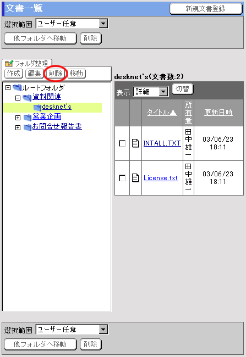Click the 切替 button
Viewport: 246px width, 357px height.
[x=183, y=89]
